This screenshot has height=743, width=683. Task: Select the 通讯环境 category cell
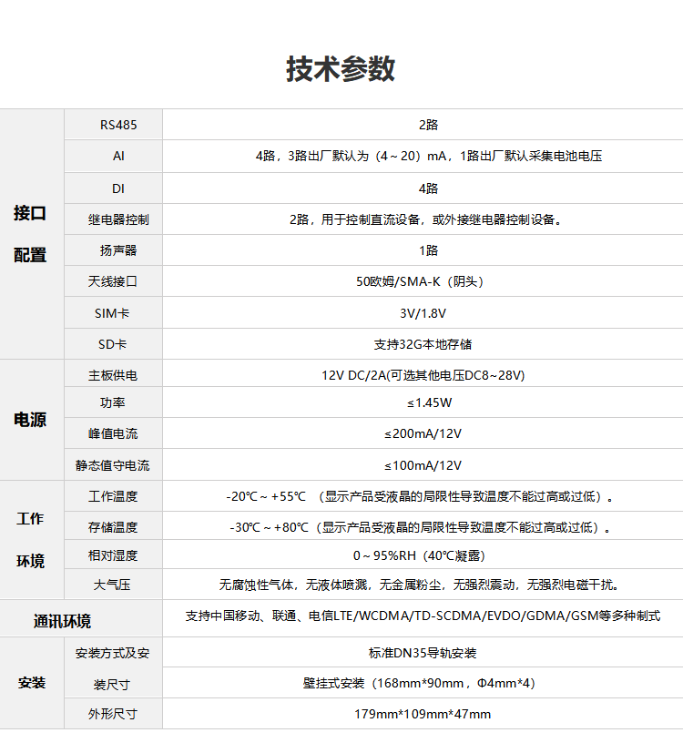click(x=62, y=621)
